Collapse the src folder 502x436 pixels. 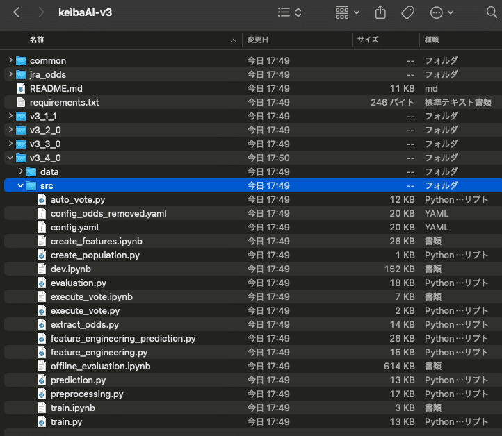[x=21, y=185]
